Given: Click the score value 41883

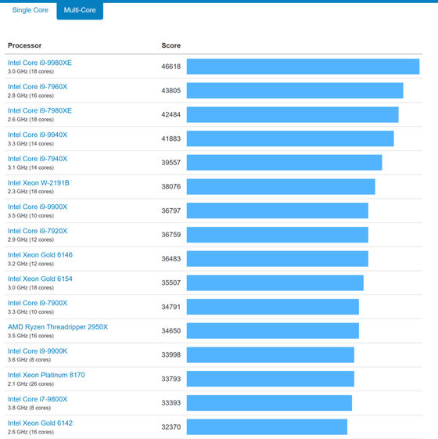Looking at the screenshot, I should pos(171,139).
